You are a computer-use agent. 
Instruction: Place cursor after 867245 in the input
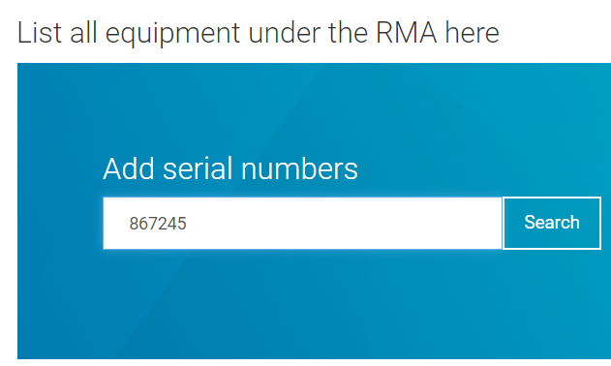(188, 224)
